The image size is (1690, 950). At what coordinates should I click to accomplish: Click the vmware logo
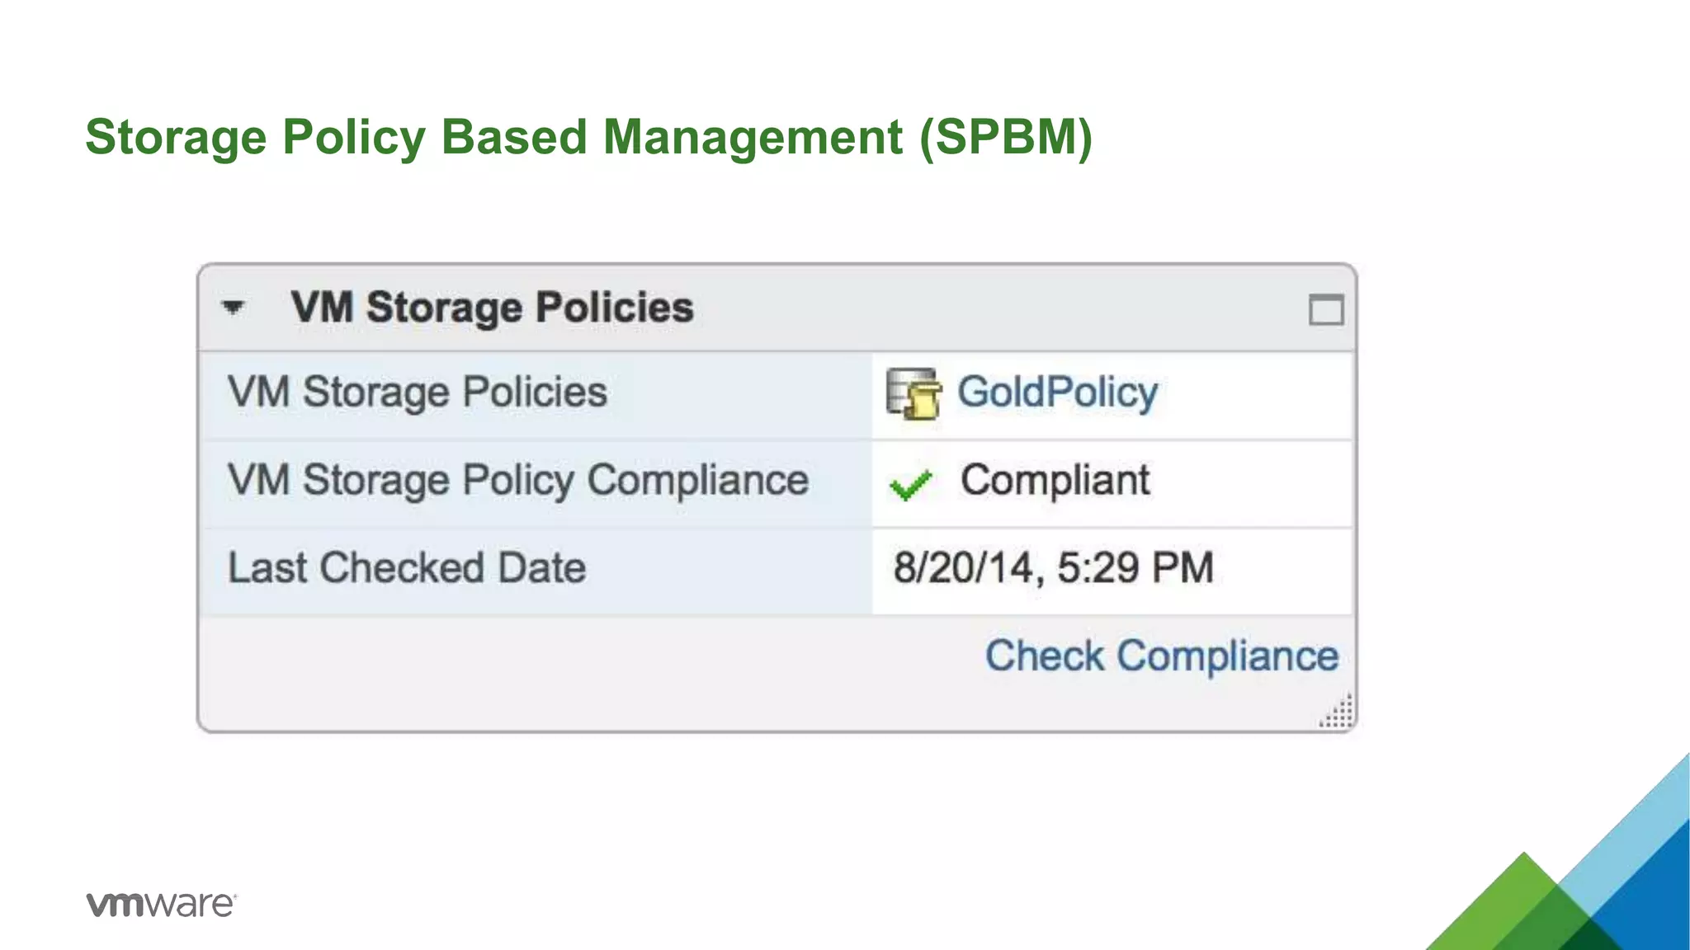click(162, 904)
